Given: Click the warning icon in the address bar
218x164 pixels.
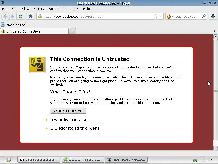Looking at the screenshot, I should click(x=40, y=16).
